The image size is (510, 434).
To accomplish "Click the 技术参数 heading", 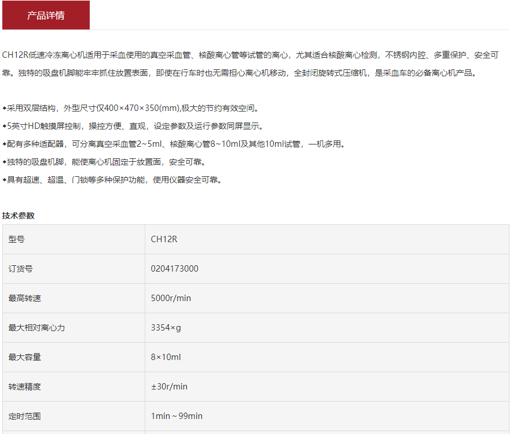I will (19, 216).
